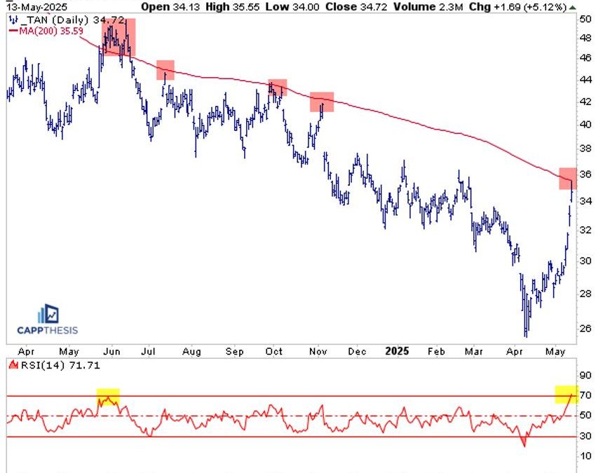Click the 70 label on the RSI axis
The height and width of the screenshot is (473, 596).
coord(585,395)
